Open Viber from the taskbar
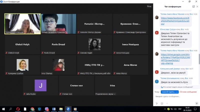The height and width of the screenshot is (112, 200). 47,109
